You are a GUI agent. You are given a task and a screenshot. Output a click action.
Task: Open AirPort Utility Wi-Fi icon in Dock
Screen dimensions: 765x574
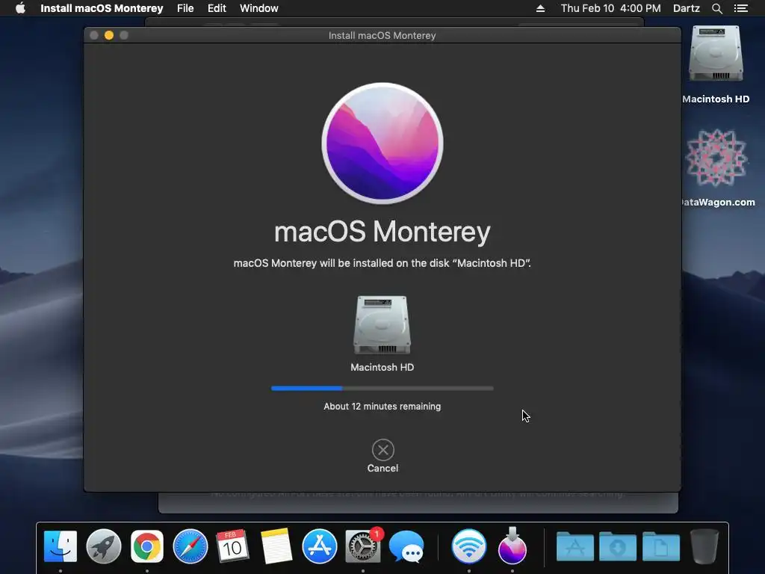(x=469, y=546)
